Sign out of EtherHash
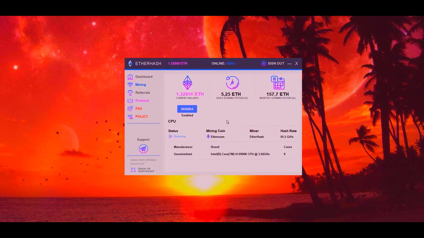424x238 pixels. click(276, 63)
